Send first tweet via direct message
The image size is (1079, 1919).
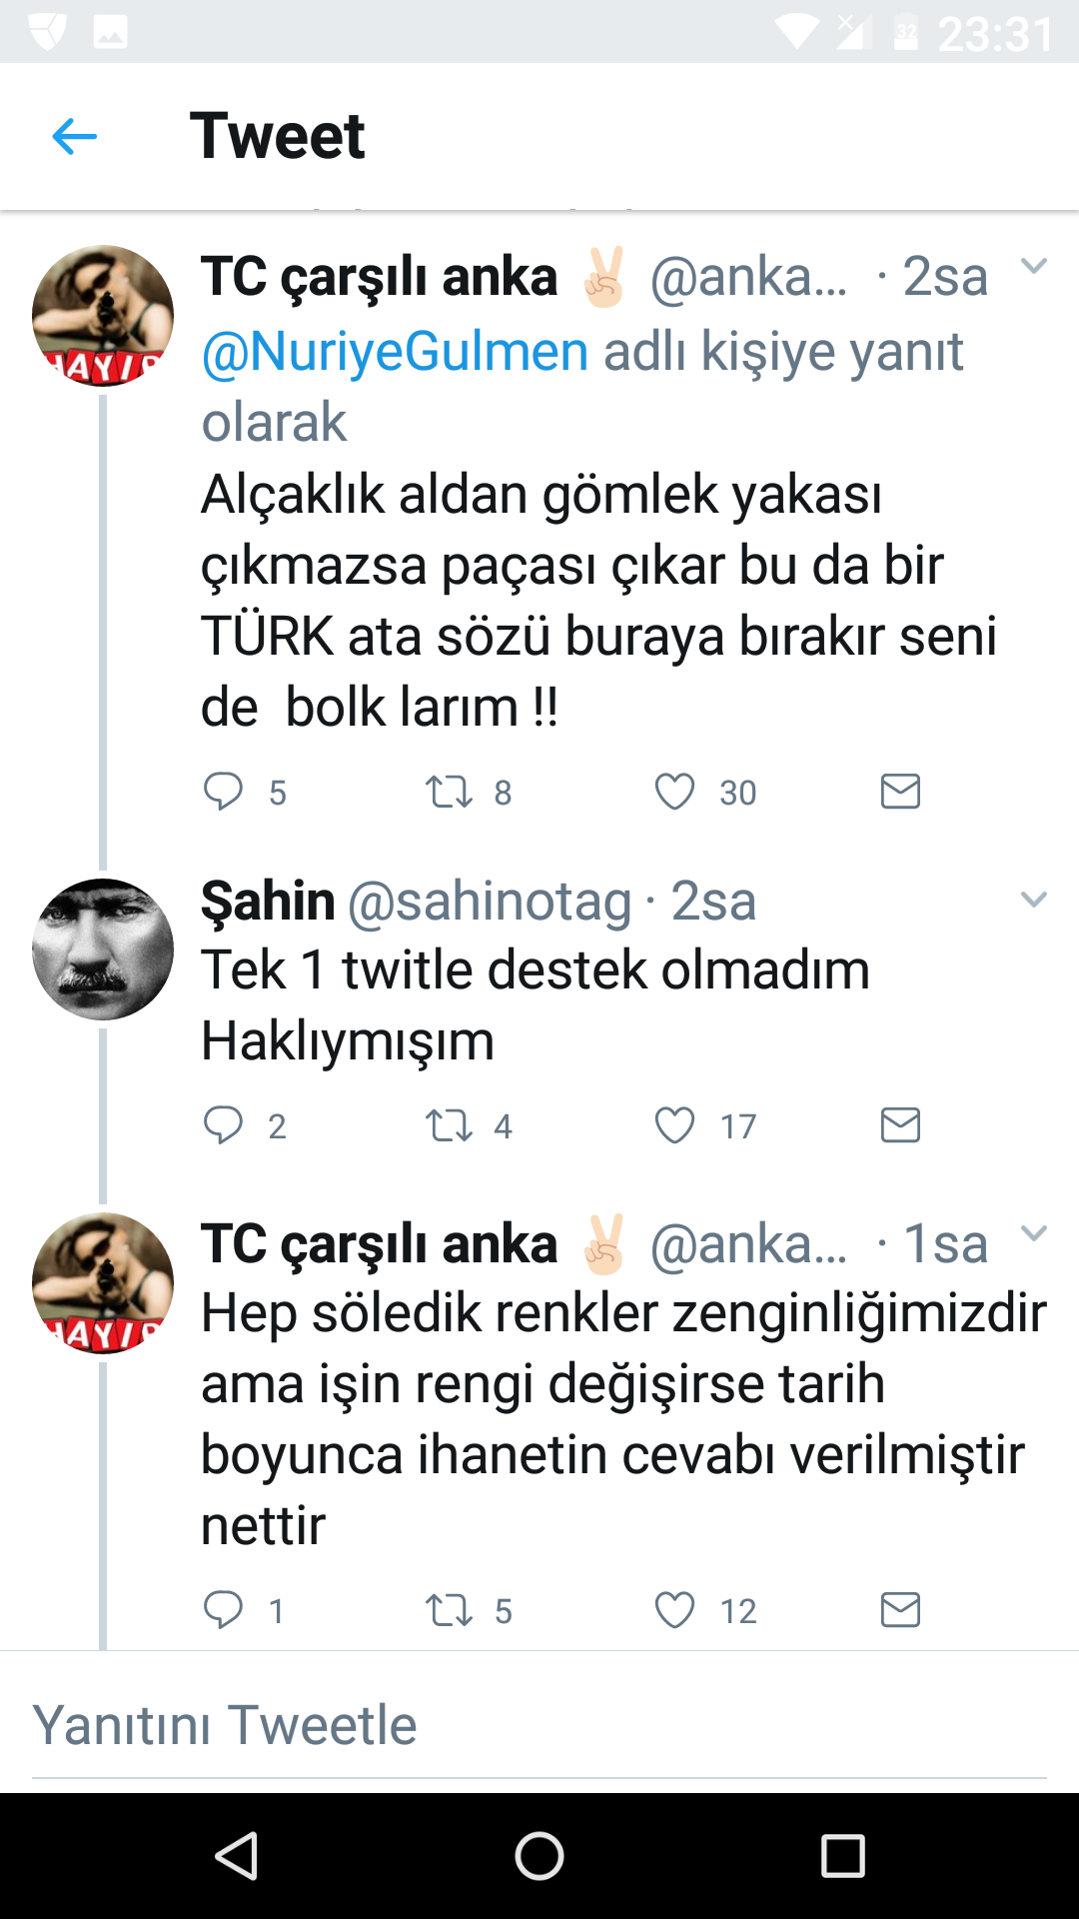click(x=900, y=791)
